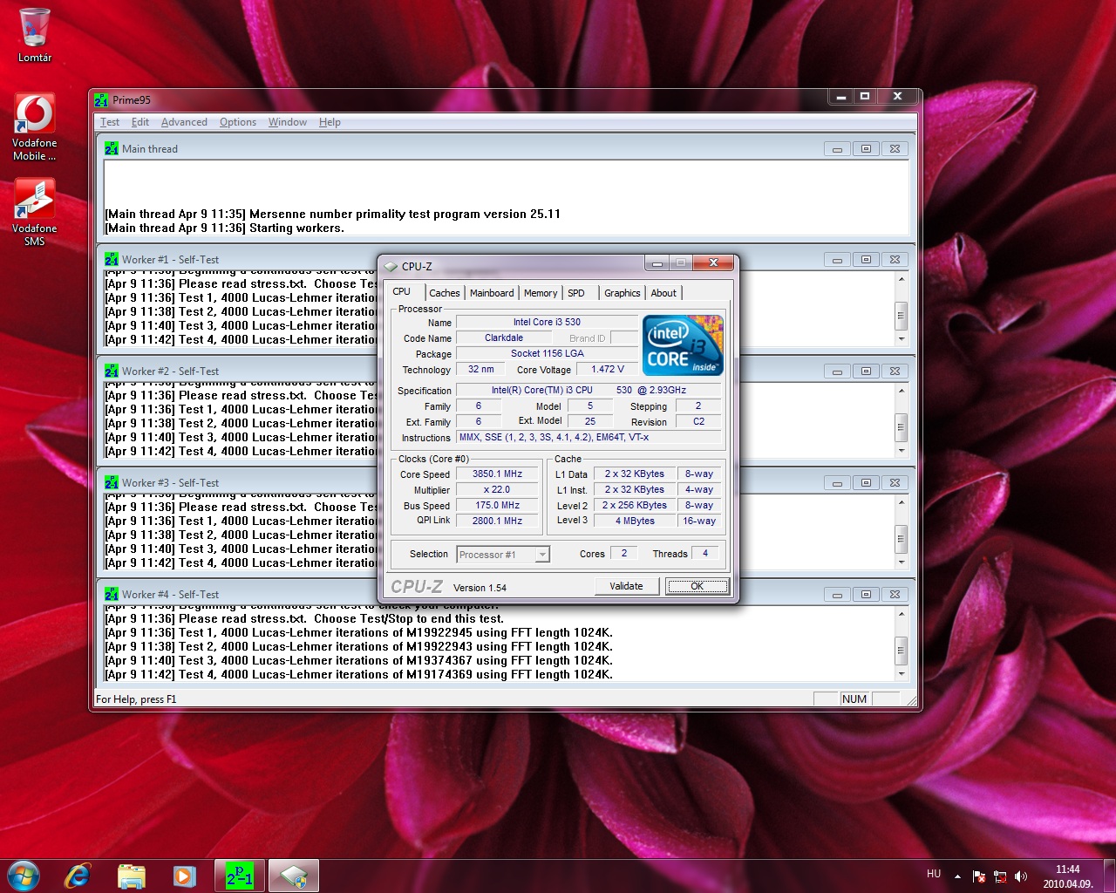The image size is (1116, 893).
Task: Click the QPI Link value 2800.1 MHz
Action: tap(497, 521)
